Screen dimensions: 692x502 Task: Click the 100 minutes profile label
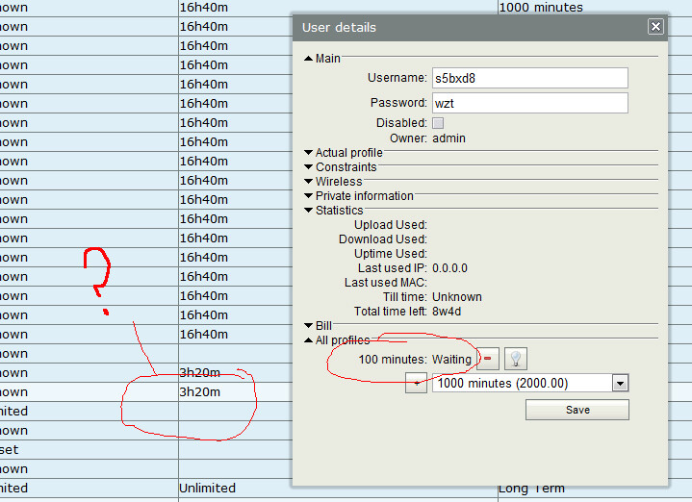(393, 359)
